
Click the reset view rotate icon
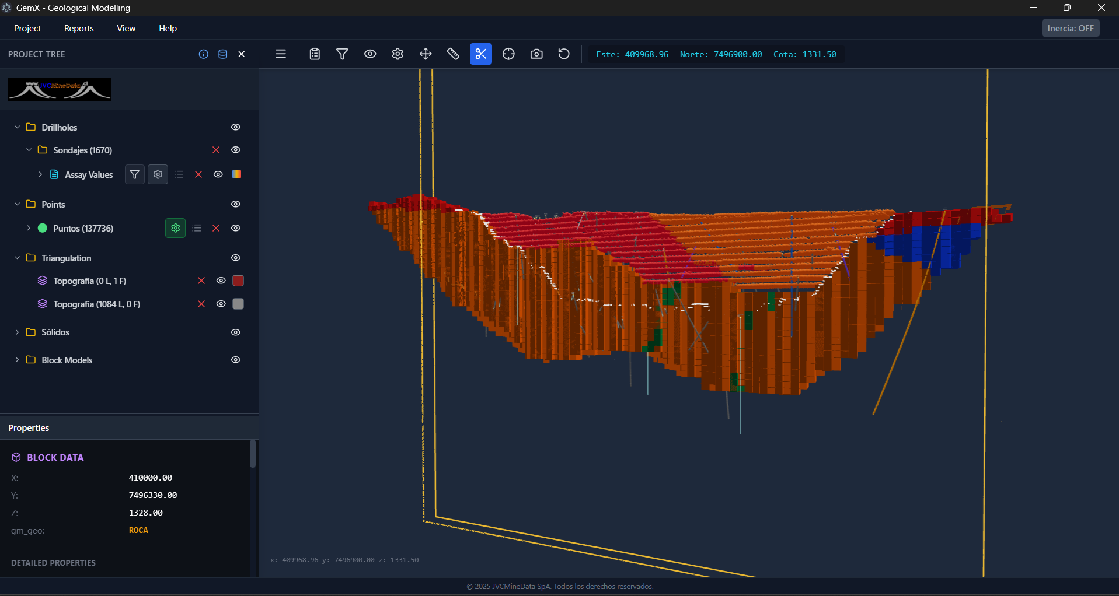point(564,54)
